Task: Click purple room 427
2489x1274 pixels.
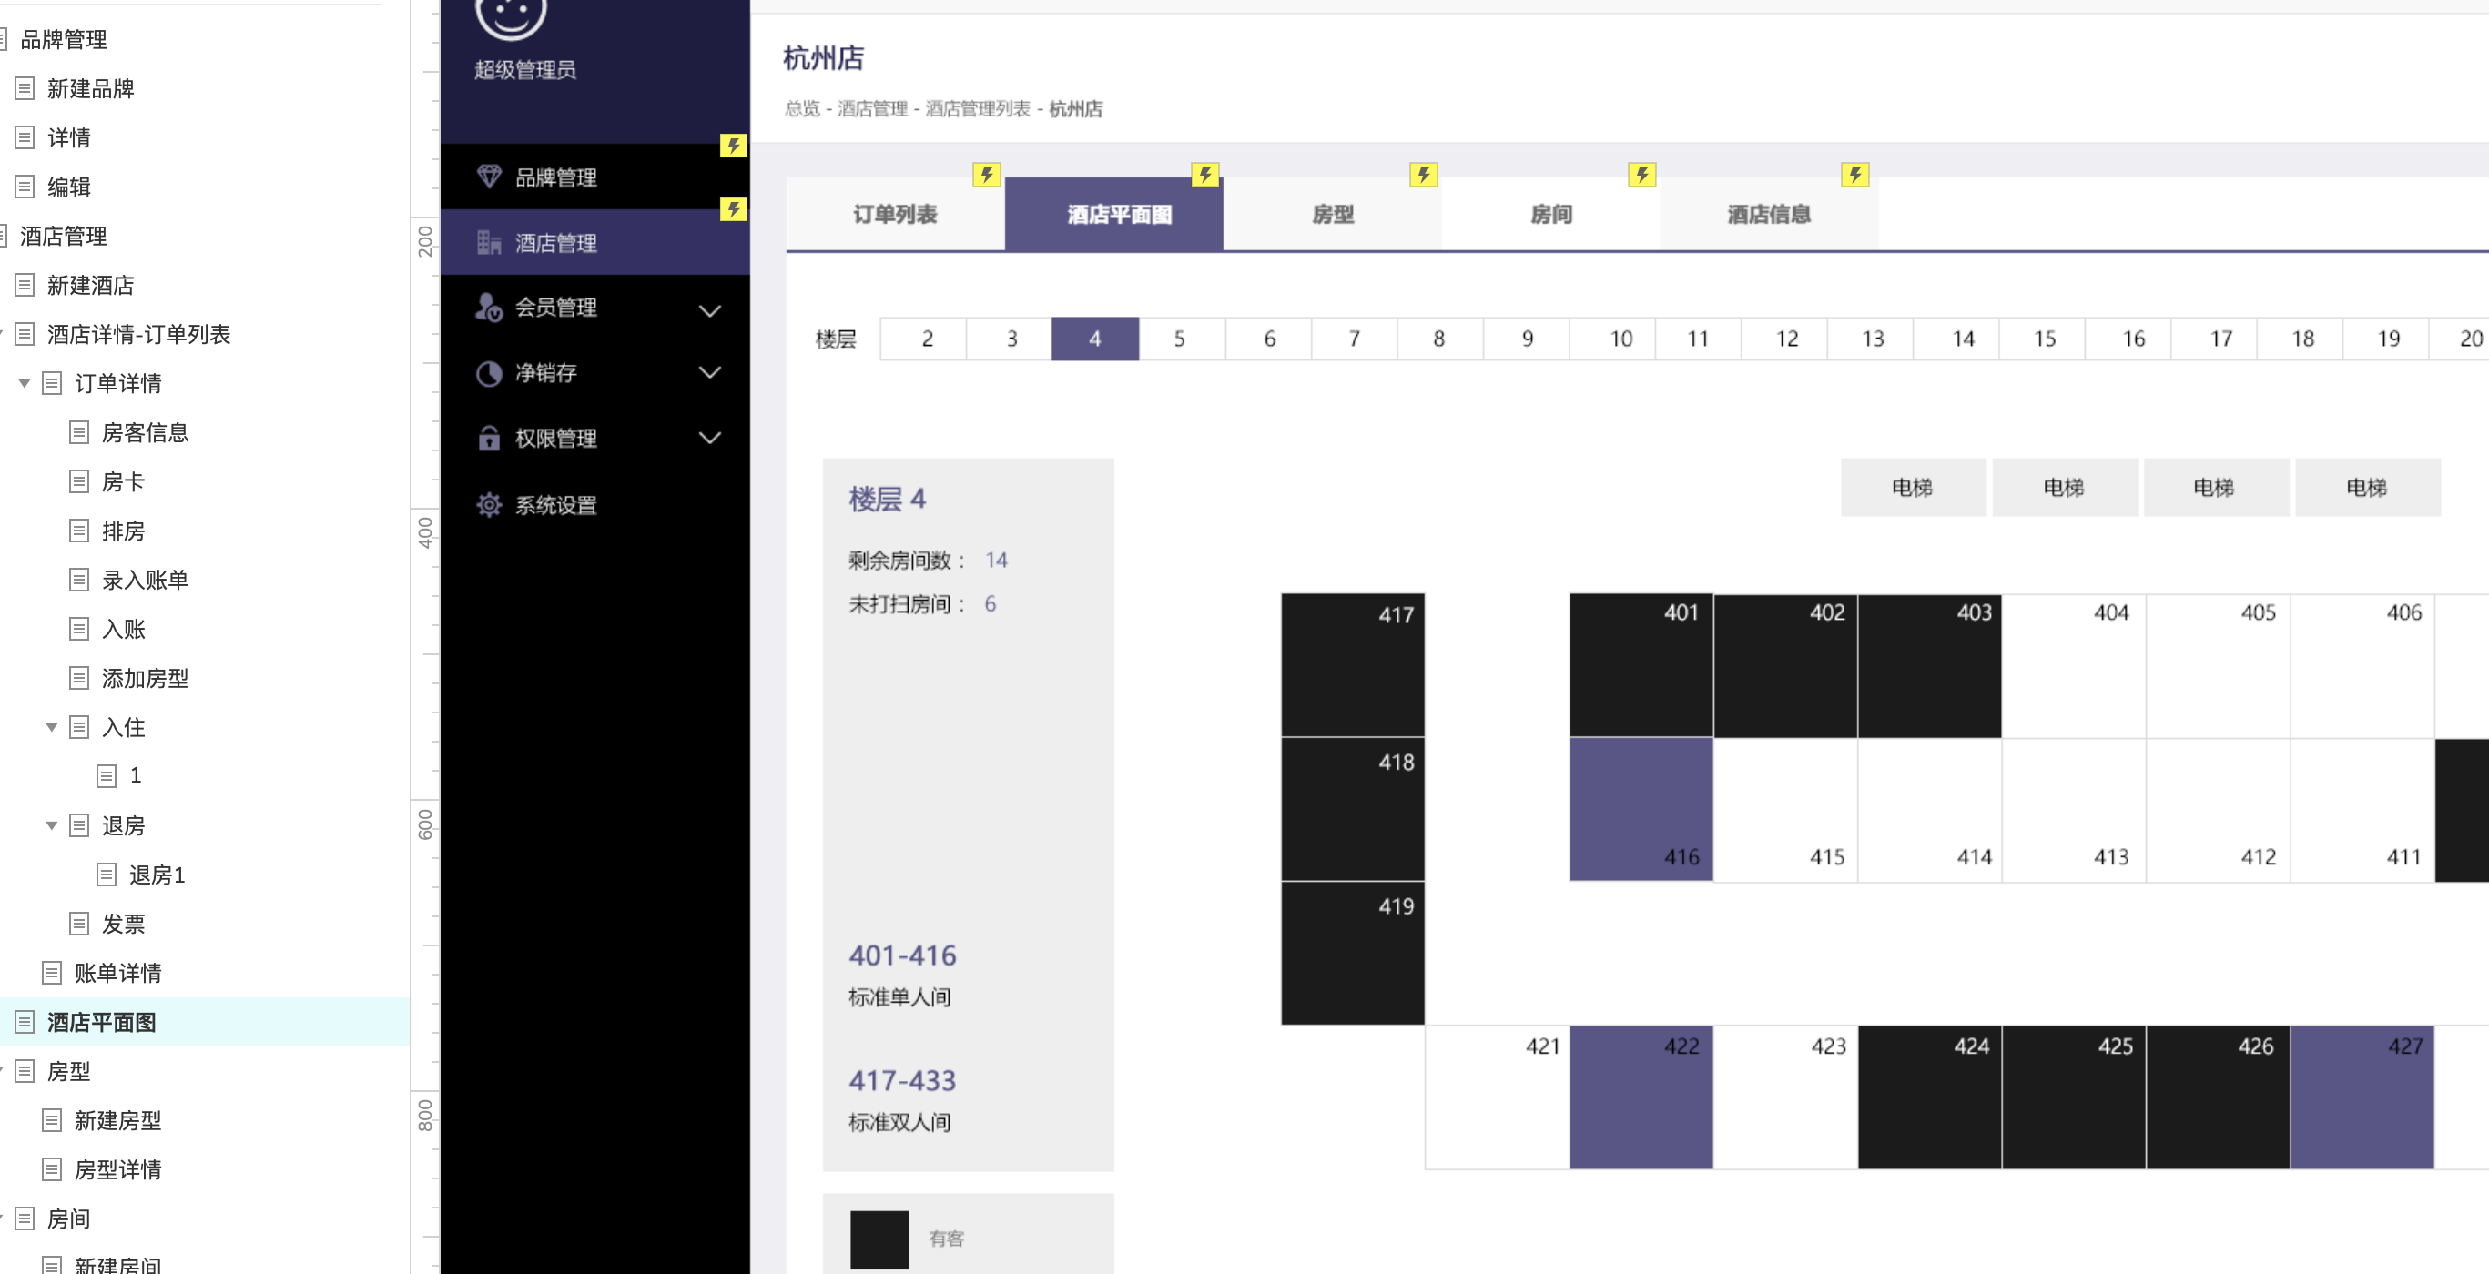Action: (x=2362, y=1097)
